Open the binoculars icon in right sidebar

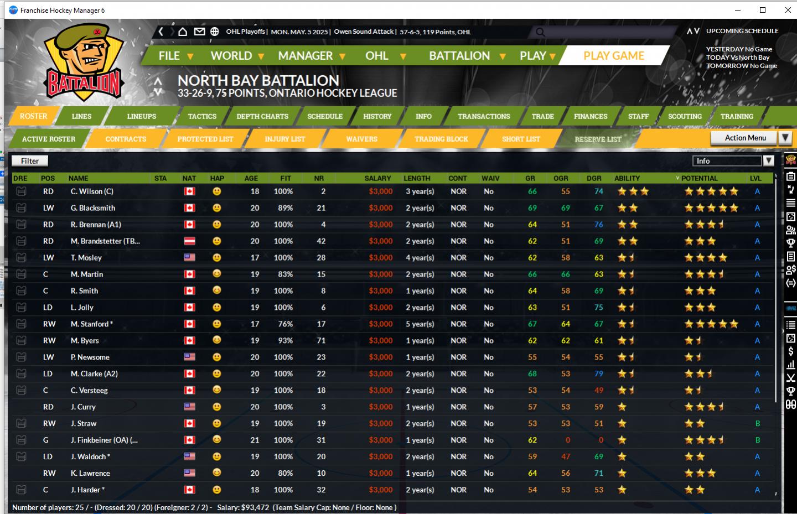pyautogui.click(x=791, y=404)
